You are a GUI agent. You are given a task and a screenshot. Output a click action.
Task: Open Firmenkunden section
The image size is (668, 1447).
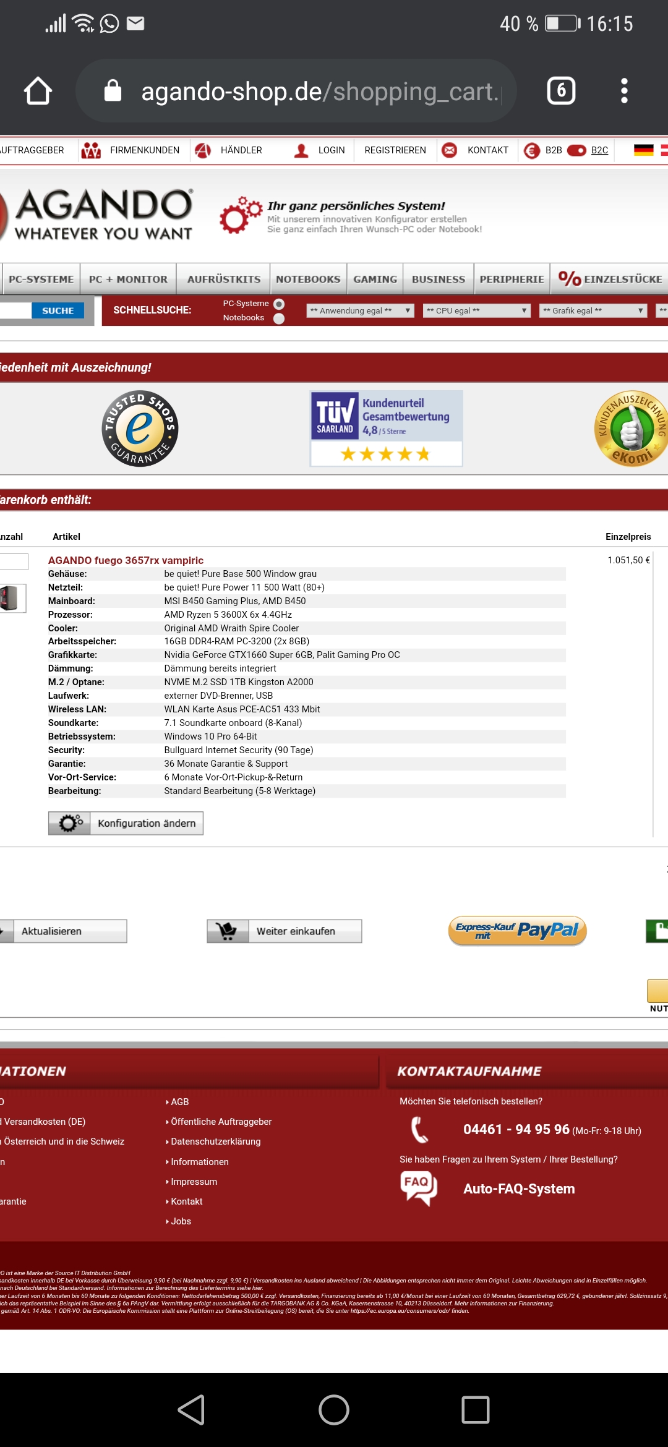[x=144, y=150]
